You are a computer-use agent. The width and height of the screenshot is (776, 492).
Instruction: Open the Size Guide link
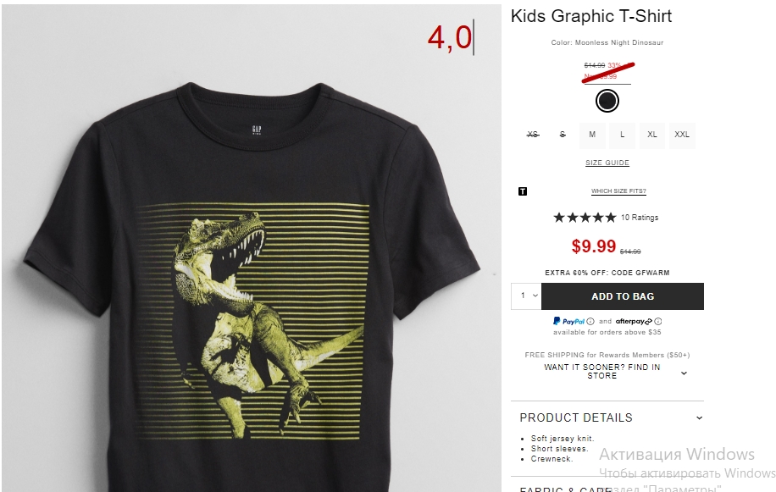(607, 163)
